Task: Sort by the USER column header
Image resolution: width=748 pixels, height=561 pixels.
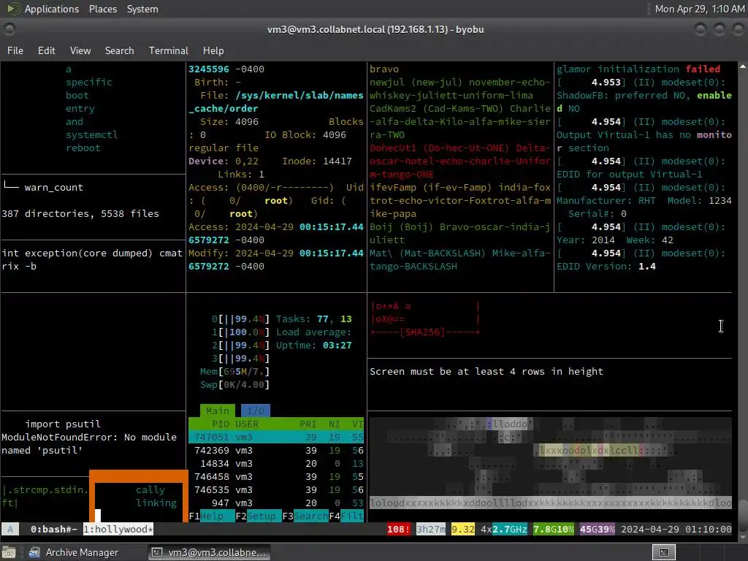Action: coord(247,424)
